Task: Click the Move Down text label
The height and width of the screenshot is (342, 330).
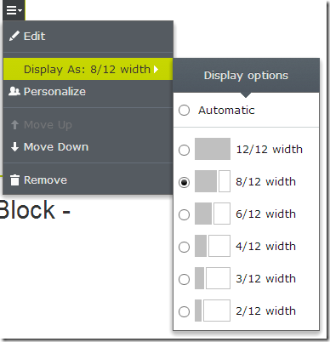Action: (56, 147)
